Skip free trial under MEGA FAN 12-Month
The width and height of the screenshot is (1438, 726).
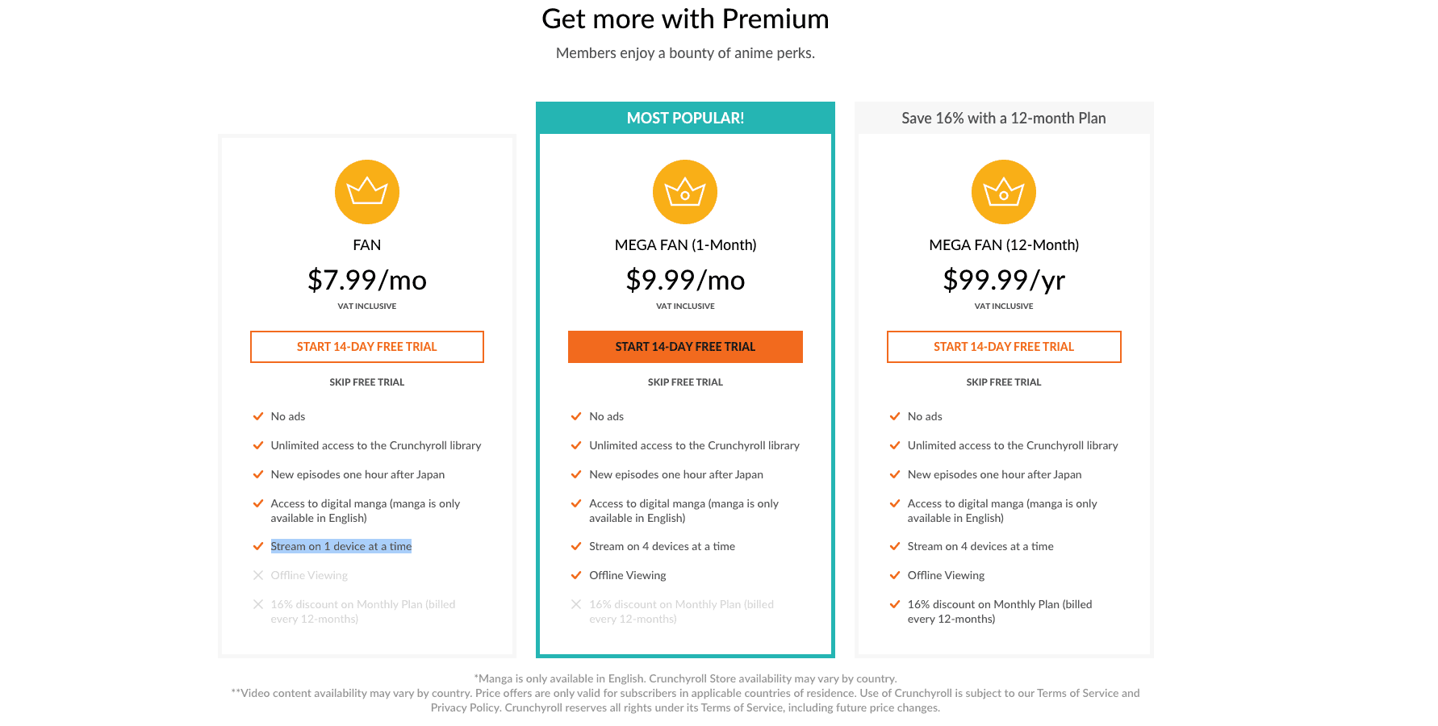pyautogui.click(x=1004, y=382)
